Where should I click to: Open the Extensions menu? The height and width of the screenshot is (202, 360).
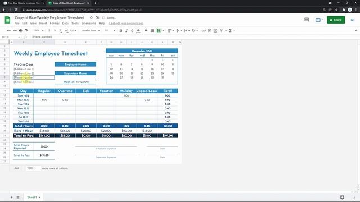(88, 24)
